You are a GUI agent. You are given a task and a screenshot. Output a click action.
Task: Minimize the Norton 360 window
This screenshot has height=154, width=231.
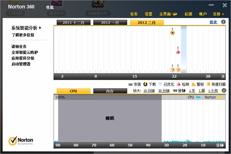point(211,5)
